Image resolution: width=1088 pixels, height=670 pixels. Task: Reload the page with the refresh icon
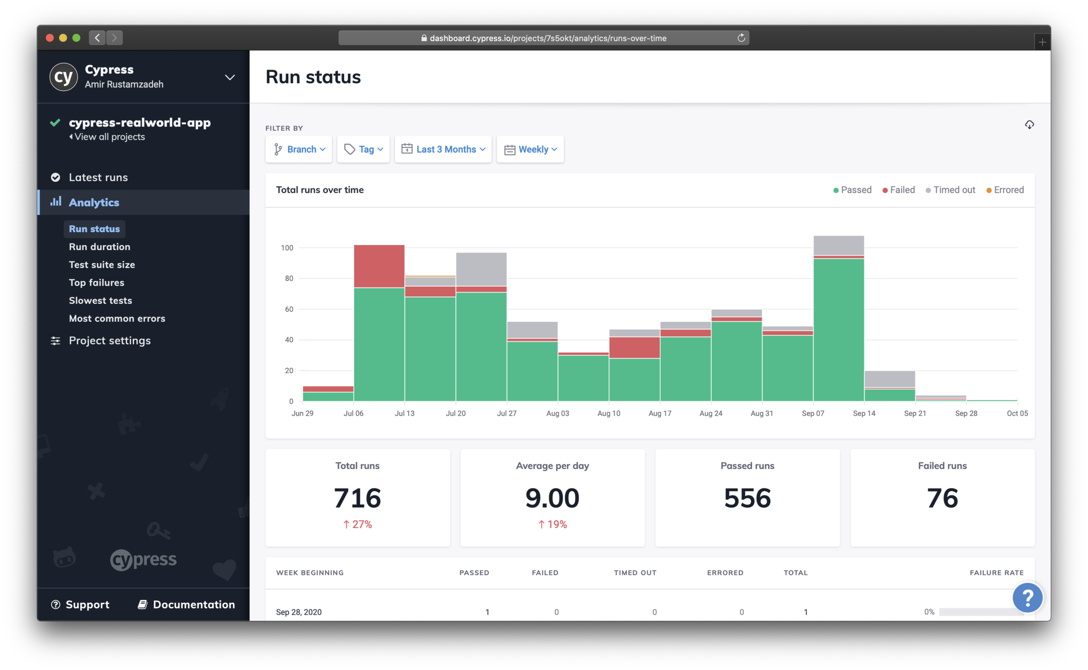741,38
